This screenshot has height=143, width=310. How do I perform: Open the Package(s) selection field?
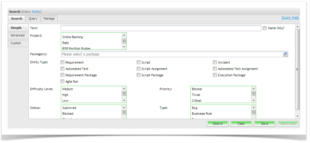coord(172,54)
